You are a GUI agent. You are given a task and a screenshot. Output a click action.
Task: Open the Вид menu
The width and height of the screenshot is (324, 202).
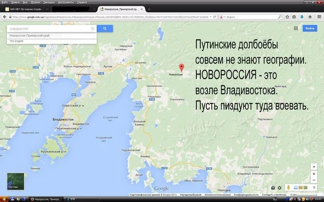25,2
